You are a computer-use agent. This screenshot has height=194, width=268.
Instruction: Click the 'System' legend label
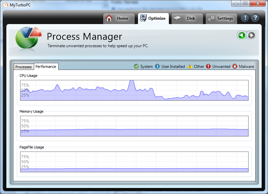[146, 67]
